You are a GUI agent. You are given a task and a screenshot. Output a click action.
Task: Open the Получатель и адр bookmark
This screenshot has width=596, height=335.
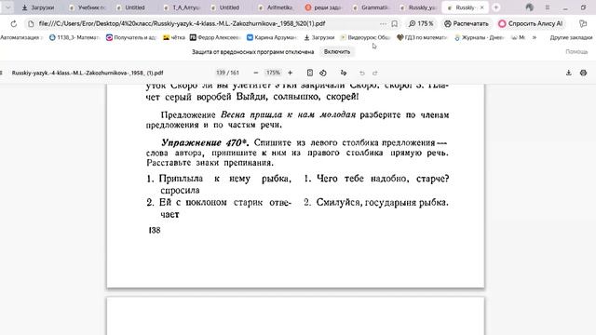pyautogui.click(x=131, y=37)
